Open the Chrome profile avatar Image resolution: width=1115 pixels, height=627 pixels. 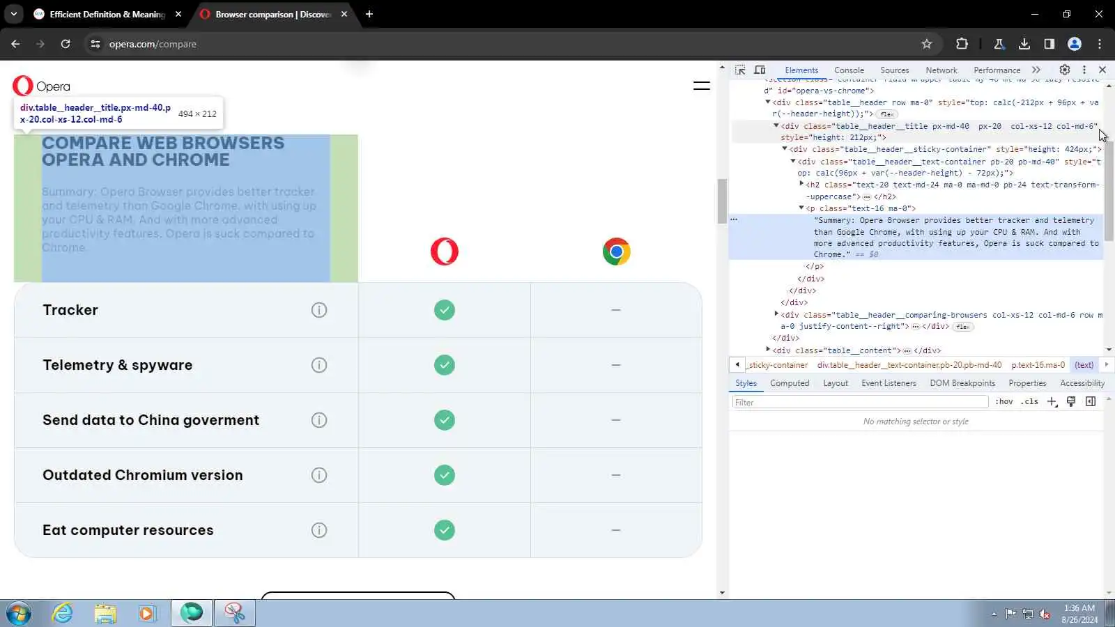[x=1075, y=44]
